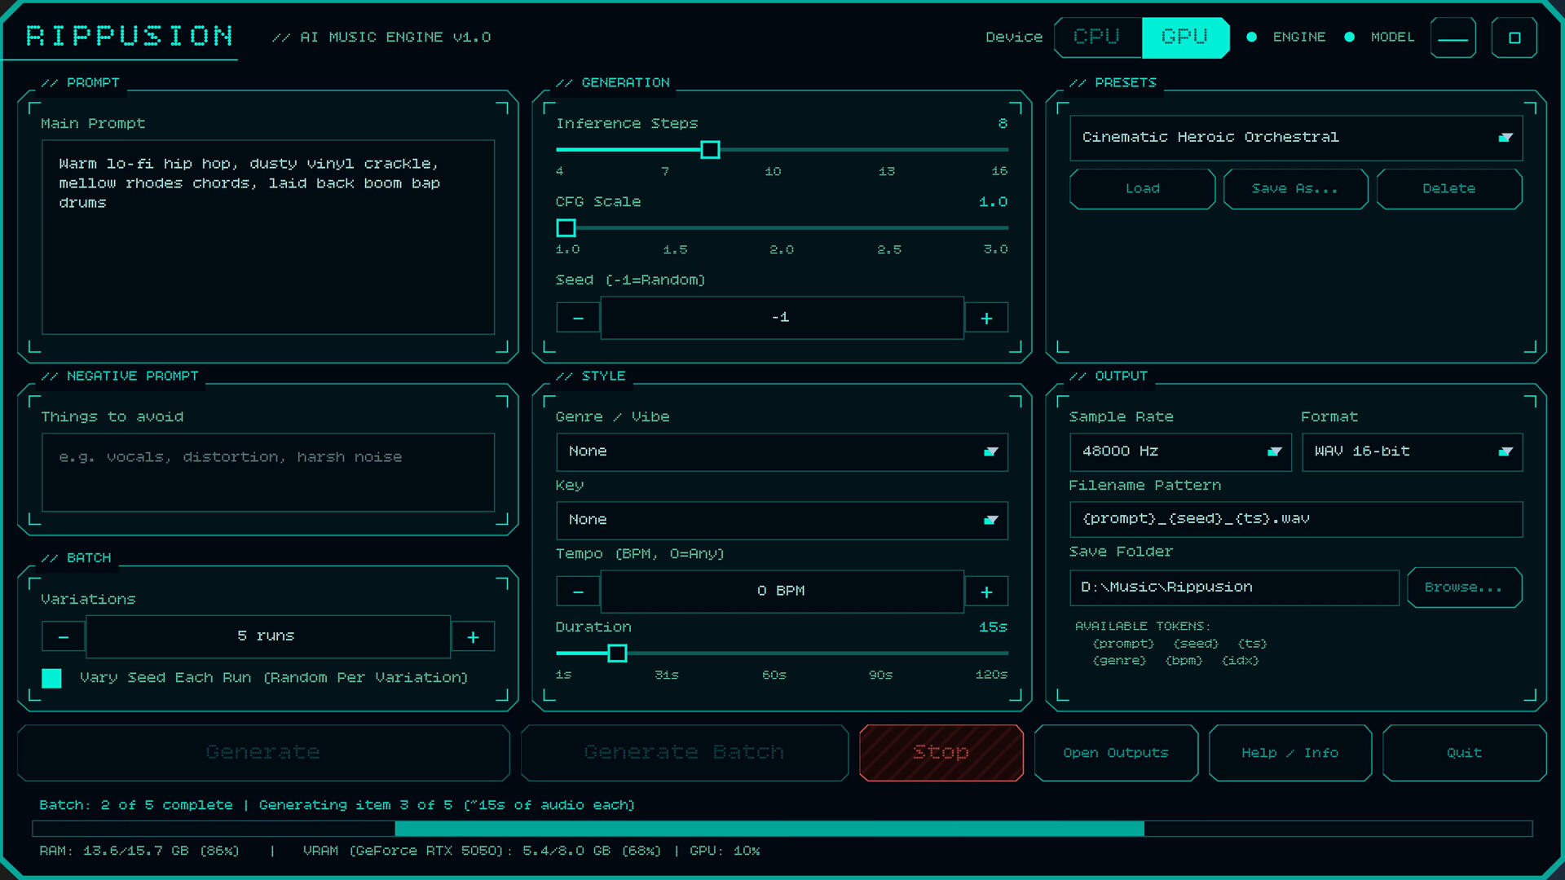Quit the application

(1465, 753)
